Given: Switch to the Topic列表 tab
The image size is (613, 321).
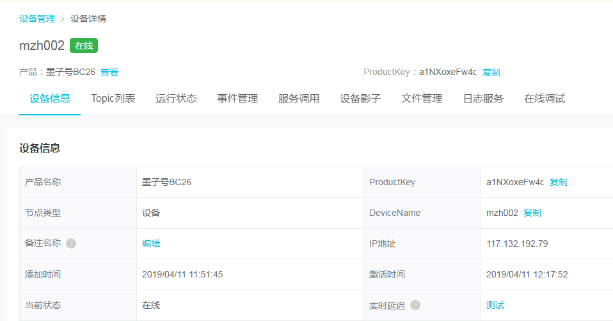Looking at the screenshot, I should pos(113,99).
